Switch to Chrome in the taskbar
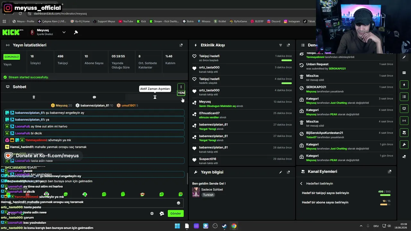This screenshot has height=231, width=411. click(234, 226)
